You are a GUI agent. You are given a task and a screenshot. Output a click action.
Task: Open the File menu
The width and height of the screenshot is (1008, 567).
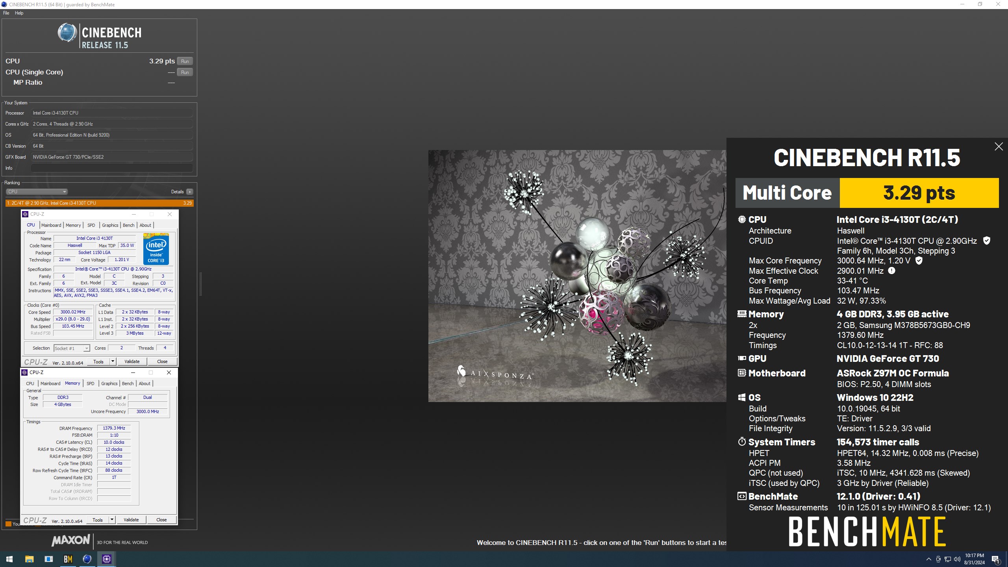click(x=6, y=13)
